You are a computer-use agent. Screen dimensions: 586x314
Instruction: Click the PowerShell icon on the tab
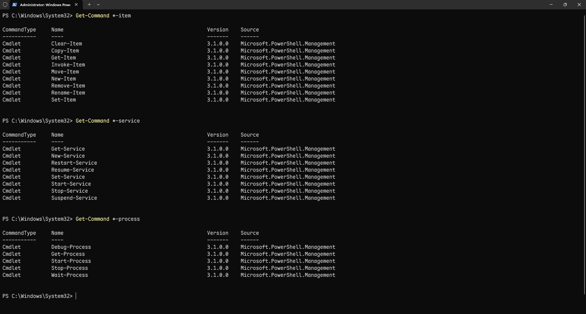click(x=14, y=5)
